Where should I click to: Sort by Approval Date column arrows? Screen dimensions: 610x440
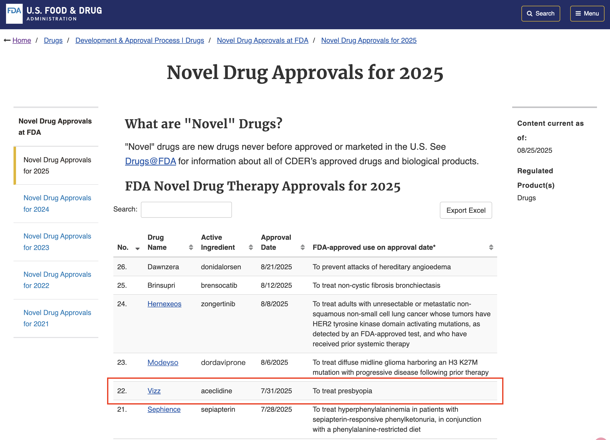click(x=302, y=247)
